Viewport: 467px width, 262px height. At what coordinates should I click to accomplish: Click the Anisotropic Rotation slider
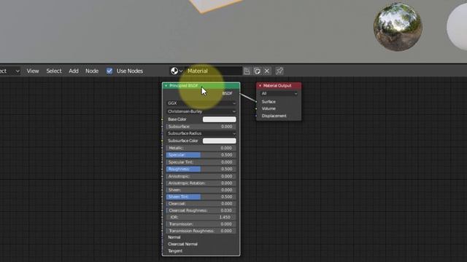click(x=201, y=183)
